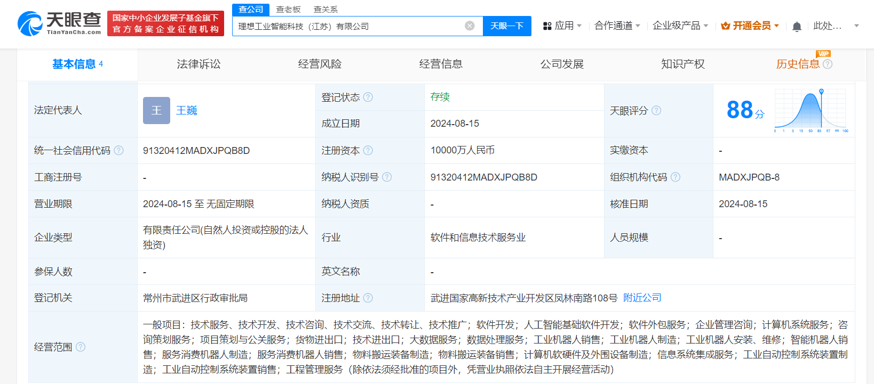874x384 pixels.
Task: Click the 存续 registration status text
Action: pyautogui.click(x=440, y=97)
